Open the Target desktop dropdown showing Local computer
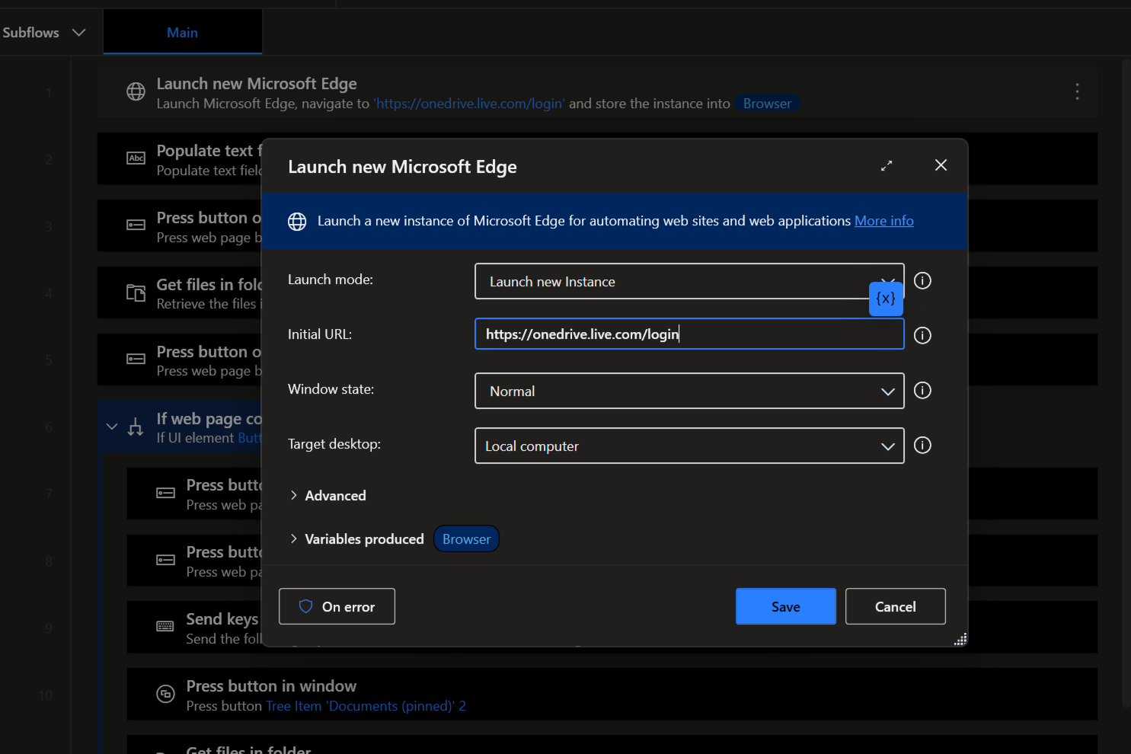 coord(689,446)
